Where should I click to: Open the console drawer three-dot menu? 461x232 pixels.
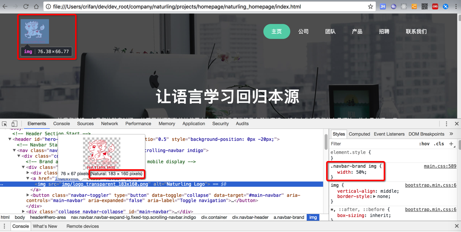click(4, 226)
